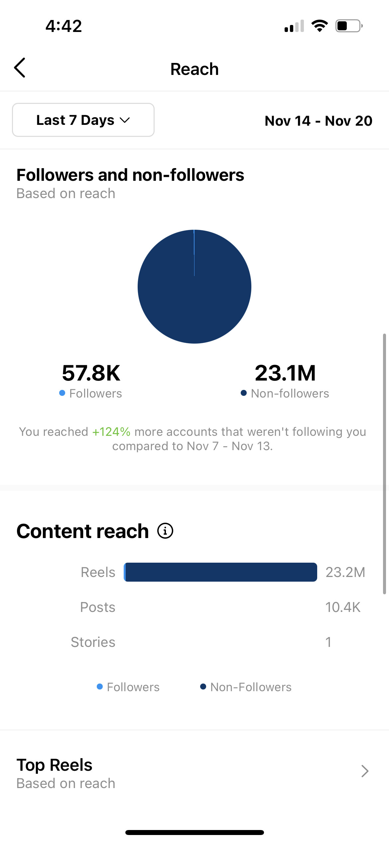Click the vertical scrollbar on right edge

click(384, 463)
